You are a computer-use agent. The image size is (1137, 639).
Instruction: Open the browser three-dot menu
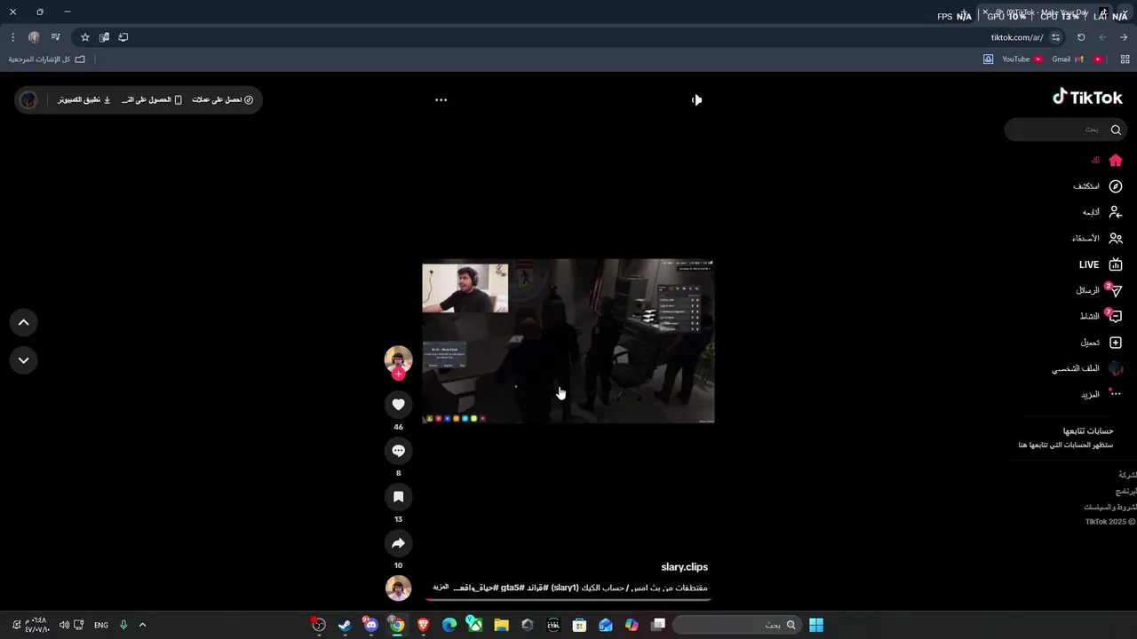(x=12, y=37)
